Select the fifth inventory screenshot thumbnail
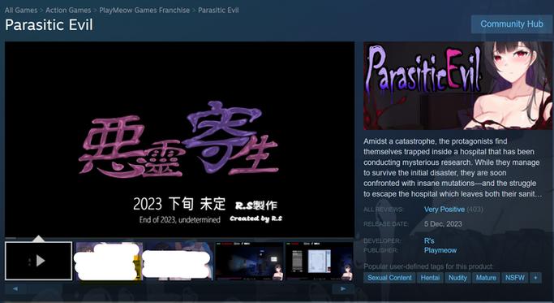The width and height of the screenshot is (554, 303). click(x=320, y=262)
